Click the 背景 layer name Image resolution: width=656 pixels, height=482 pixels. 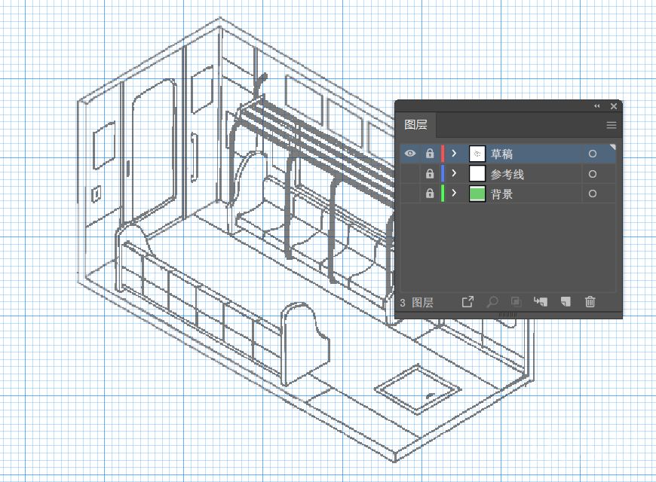click(501, 194)
